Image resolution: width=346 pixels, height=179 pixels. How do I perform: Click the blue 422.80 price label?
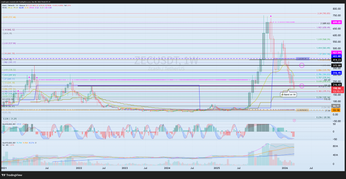tap(336, 56)
